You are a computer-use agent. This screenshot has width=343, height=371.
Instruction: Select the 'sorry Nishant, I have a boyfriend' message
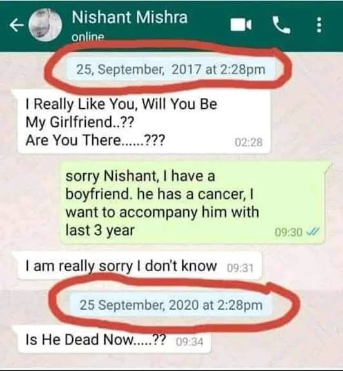click(x=193, y=203)
